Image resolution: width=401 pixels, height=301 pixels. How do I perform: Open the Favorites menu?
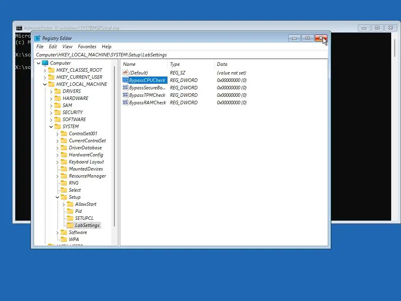tap(87, 47)
